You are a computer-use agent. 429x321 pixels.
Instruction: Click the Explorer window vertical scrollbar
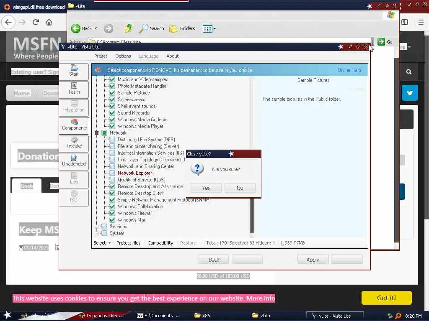[x=396, y=150]
